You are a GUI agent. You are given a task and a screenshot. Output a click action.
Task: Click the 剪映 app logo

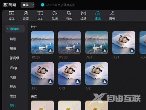[x=10, y=5]
